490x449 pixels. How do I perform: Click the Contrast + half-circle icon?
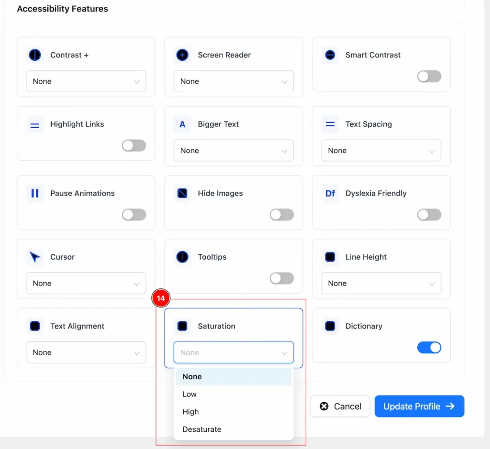click(x=34, y=55)
